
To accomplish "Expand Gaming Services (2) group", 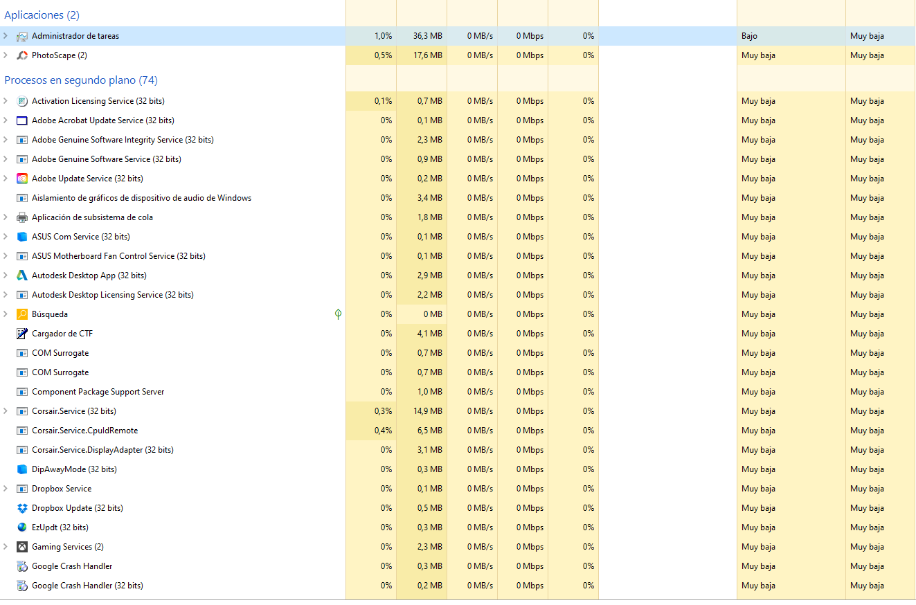I will (x=6, y=547).
